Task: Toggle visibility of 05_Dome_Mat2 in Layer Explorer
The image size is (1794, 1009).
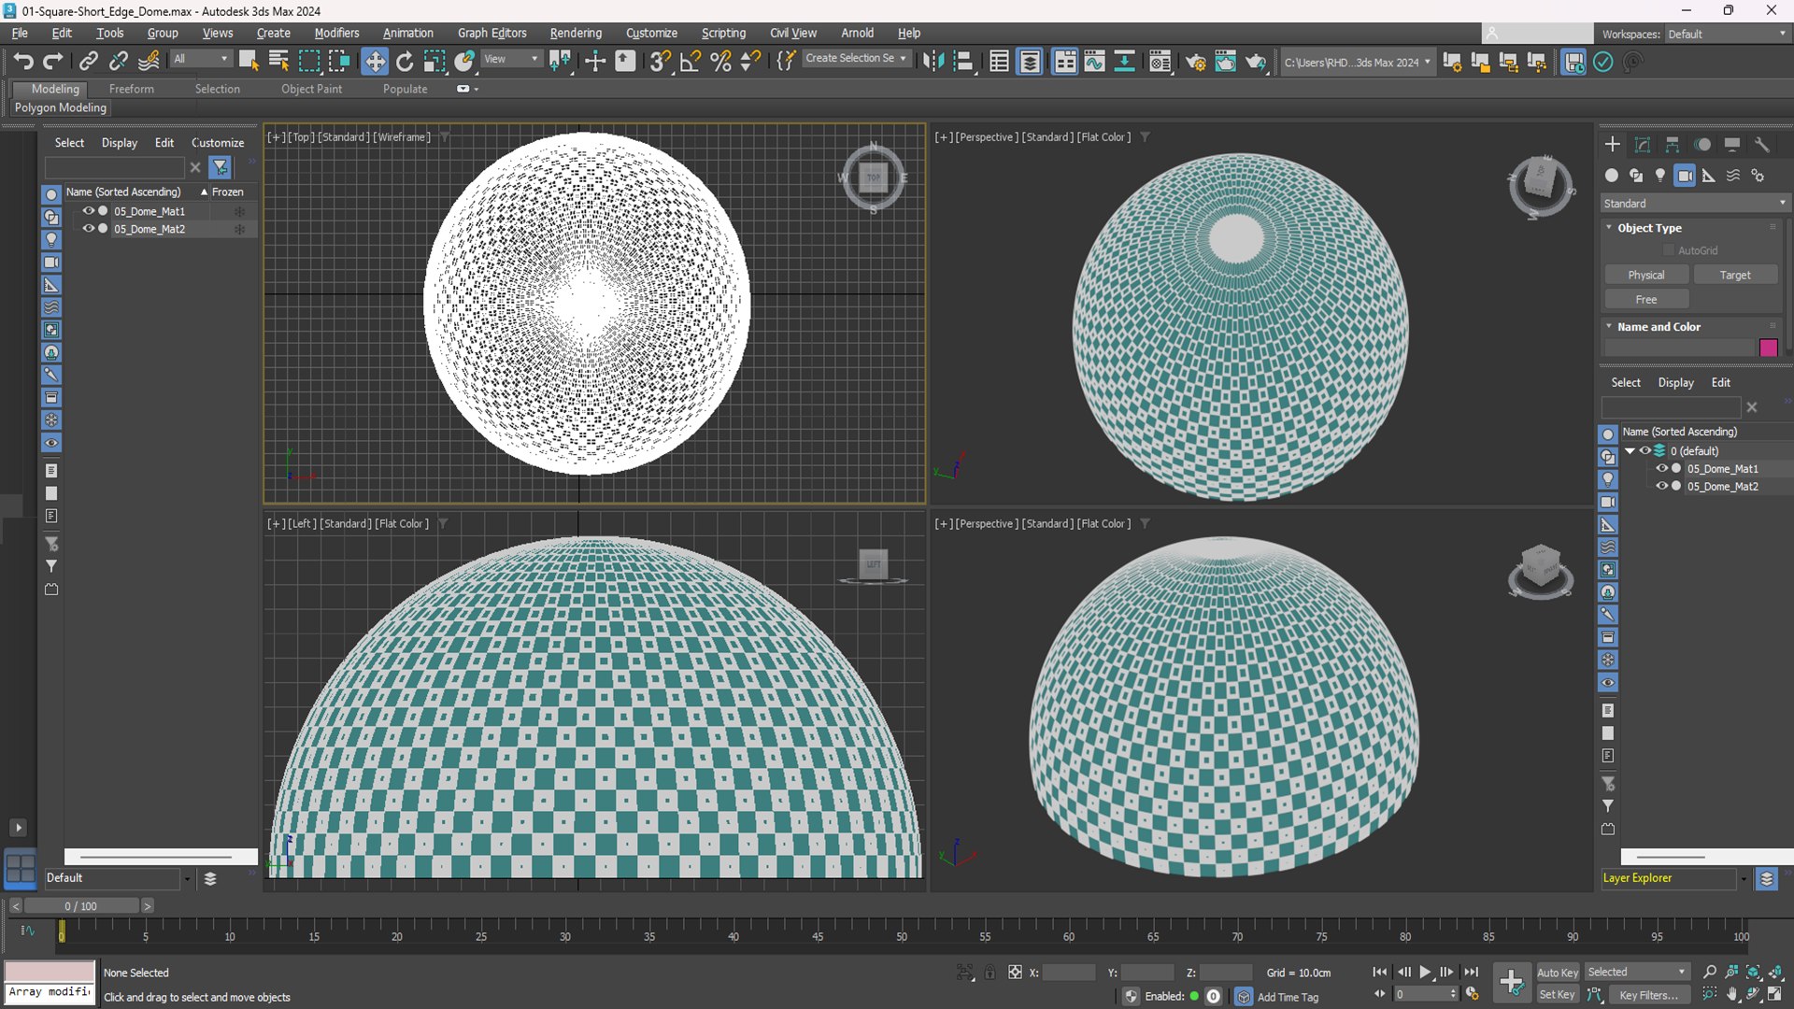Action: point(1661,486)
